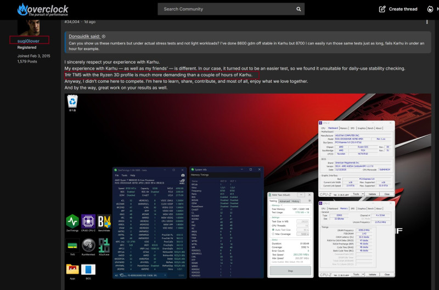View the sugi0lover avatar picture
The width and height of the screenshot is (439, 290).
pyautogui.click(x=29, y=27)
